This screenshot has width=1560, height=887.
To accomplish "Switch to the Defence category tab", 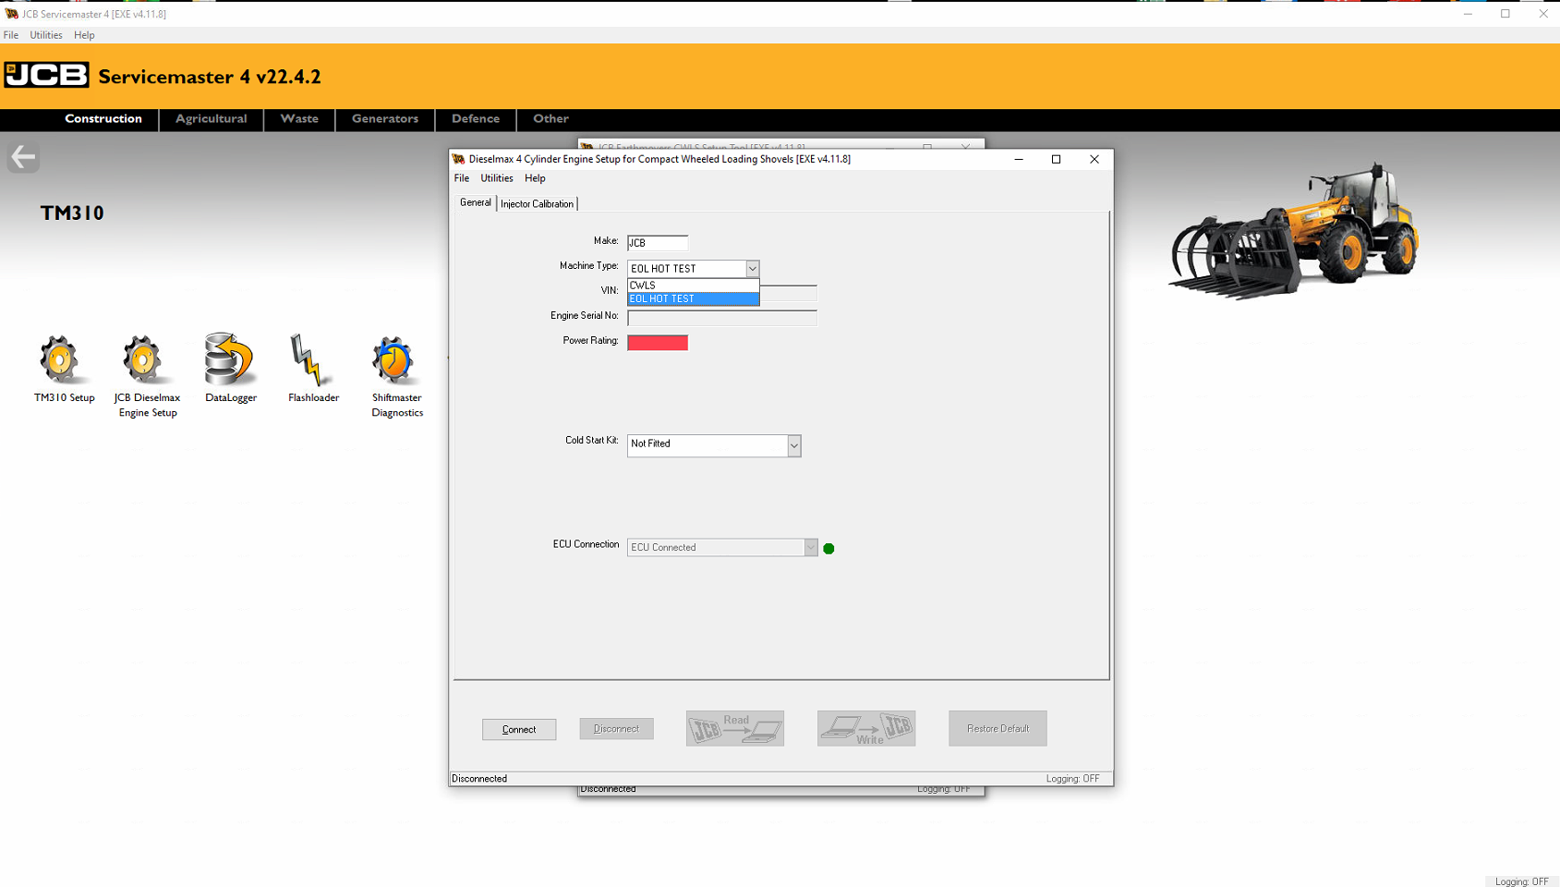I will (x=476, y=118).
